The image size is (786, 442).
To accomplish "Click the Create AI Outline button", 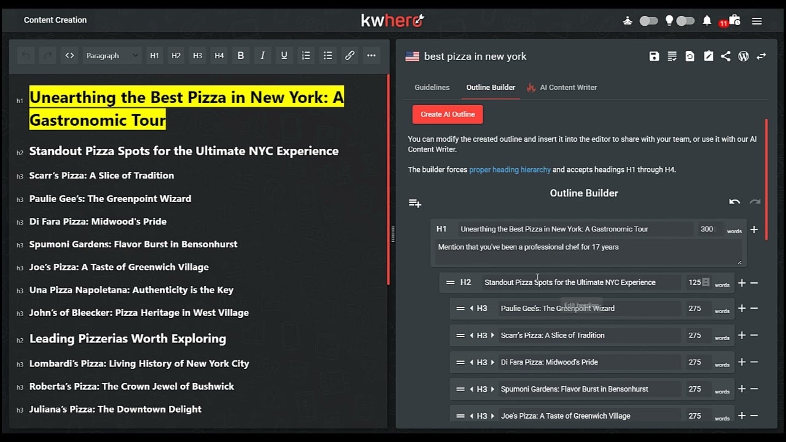I will (448, 114).
